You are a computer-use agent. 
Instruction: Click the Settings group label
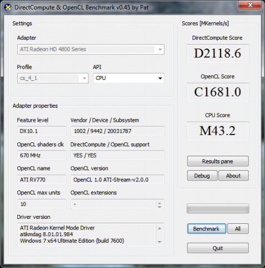(22, 23)
